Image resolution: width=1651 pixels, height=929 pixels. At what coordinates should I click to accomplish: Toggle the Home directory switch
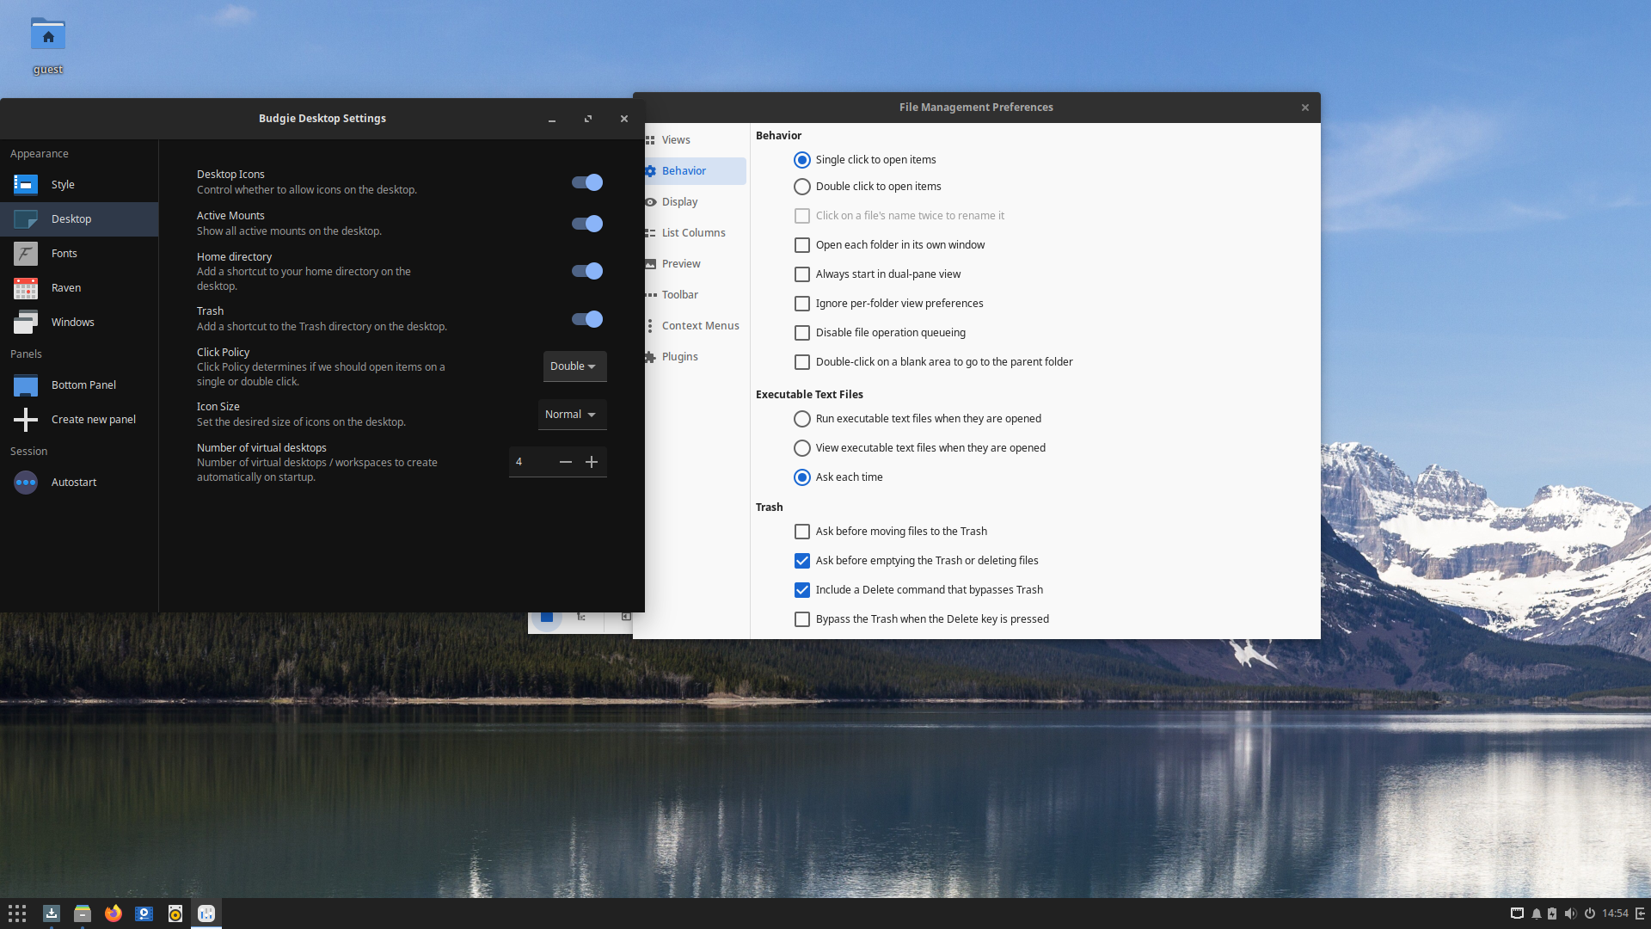pyautogui.click(x=587, y=271)
